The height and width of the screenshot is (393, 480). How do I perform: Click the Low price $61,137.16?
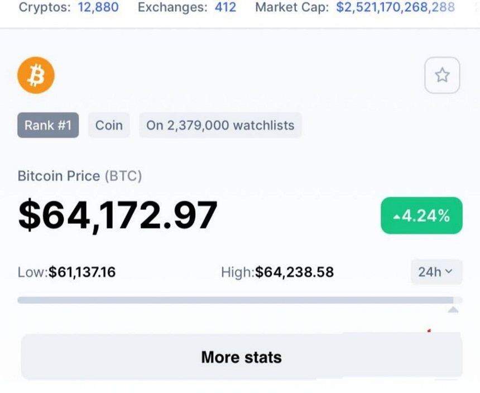point(82,272)
